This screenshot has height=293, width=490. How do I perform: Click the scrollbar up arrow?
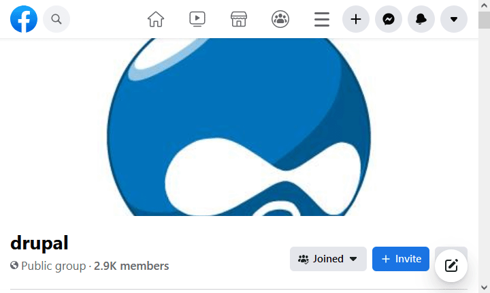coord(484,5)
